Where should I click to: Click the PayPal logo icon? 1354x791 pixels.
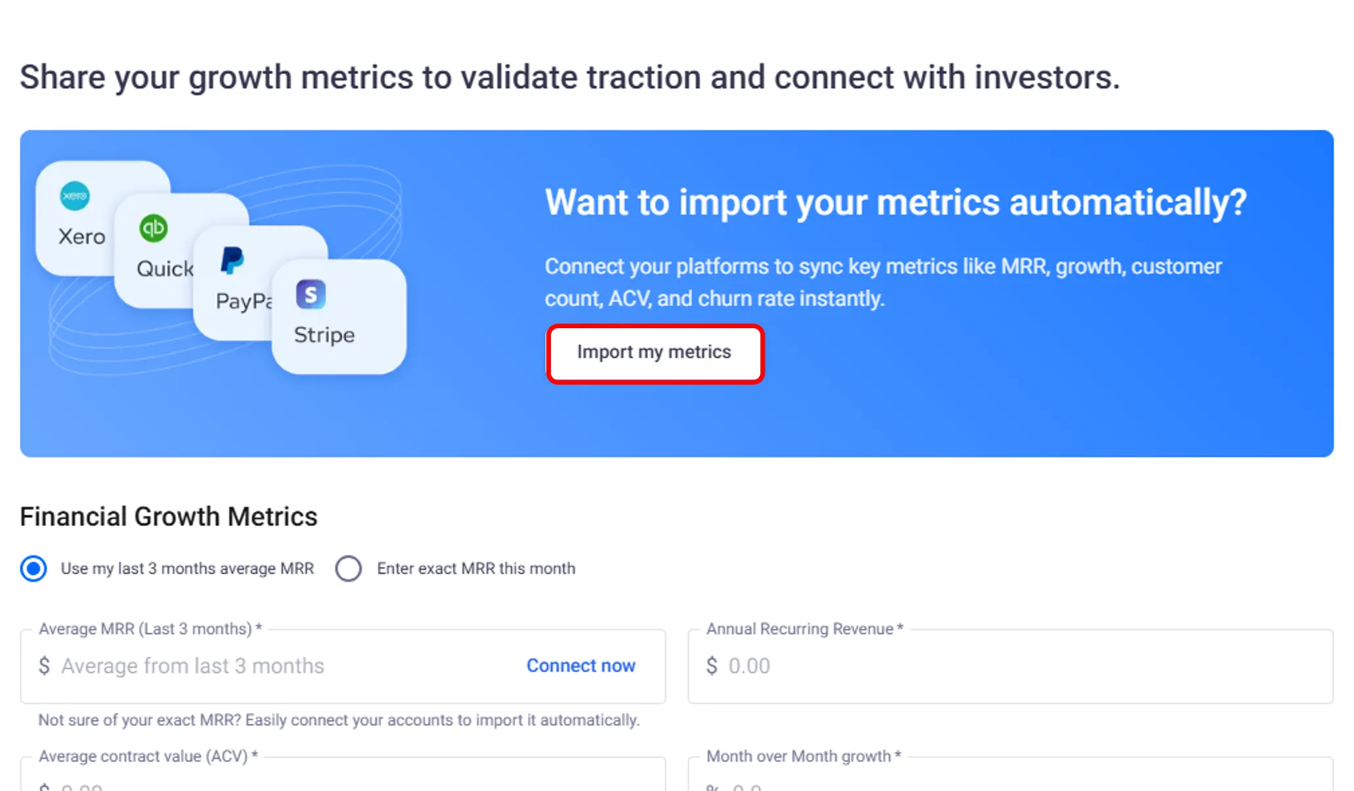(232, 261)
